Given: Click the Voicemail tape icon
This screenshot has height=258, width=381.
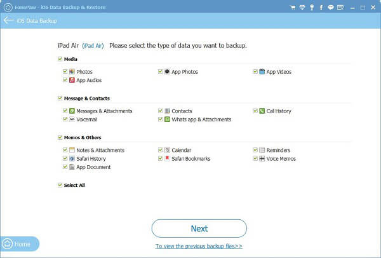Looking at the screenshot, I should 72,119.
